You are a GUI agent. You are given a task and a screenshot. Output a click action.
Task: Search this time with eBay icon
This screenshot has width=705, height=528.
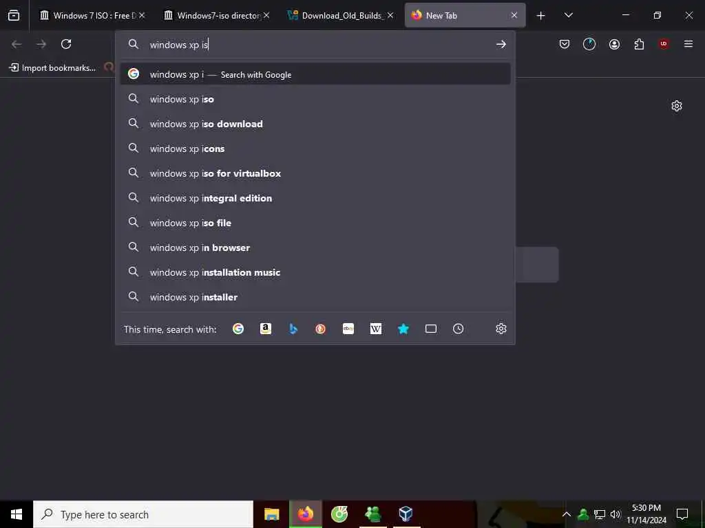(348, 329)
